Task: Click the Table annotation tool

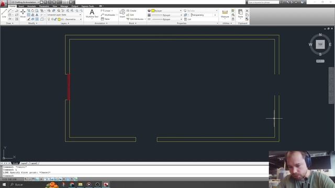Action: pyautogui.click(x=105, y=19)
